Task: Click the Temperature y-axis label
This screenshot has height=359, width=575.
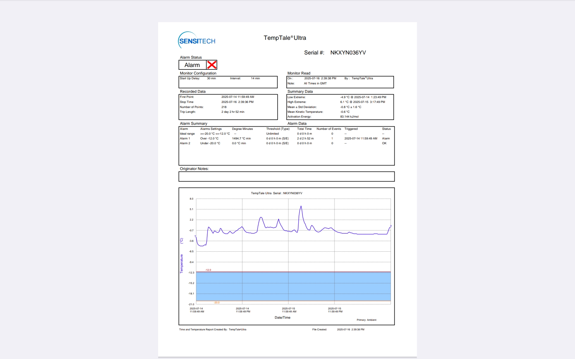Action: pyautogui.click(x=181, y=263)
